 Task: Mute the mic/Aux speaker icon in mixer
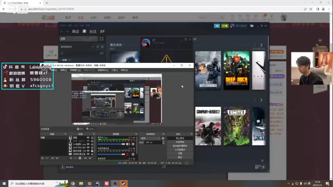click(128, 144)
